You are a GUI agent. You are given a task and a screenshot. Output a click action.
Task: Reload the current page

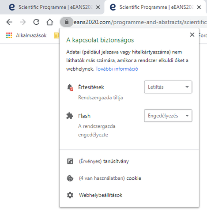point(36,22)
